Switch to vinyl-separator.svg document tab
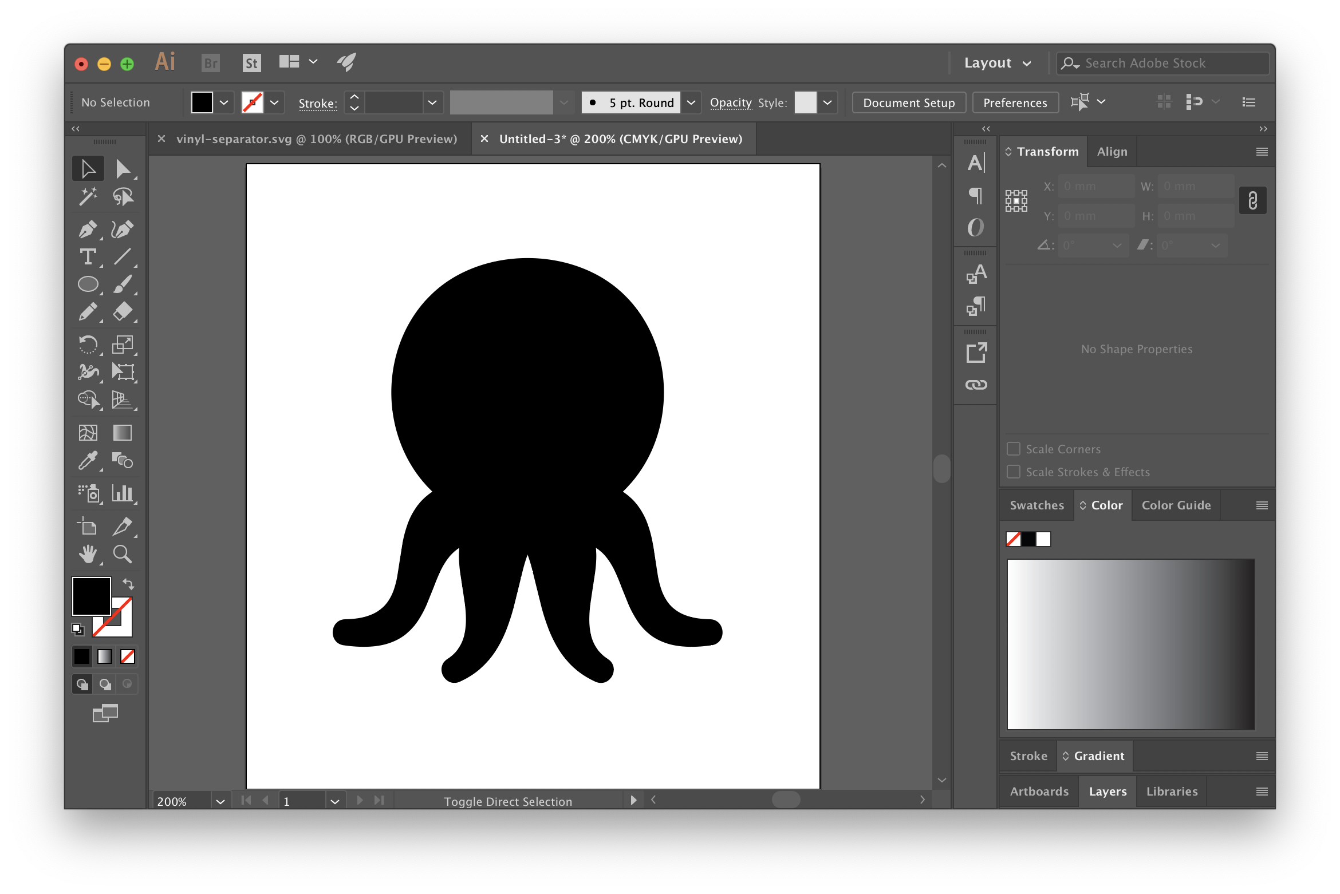 pos(317,139)
